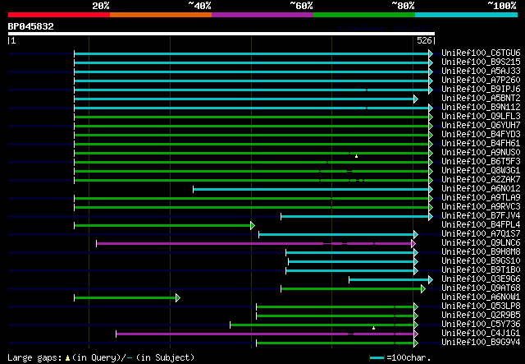Pick the UniRef100_B4FPL4 hit name
The width and height of the screenshot is (525, 364).
481,225
